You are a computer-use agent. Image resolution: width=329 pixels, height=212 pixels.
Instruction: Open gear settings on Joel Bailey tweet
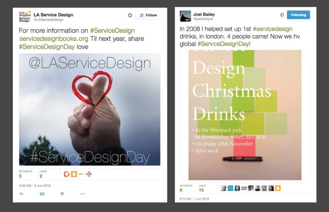(282, 15)
